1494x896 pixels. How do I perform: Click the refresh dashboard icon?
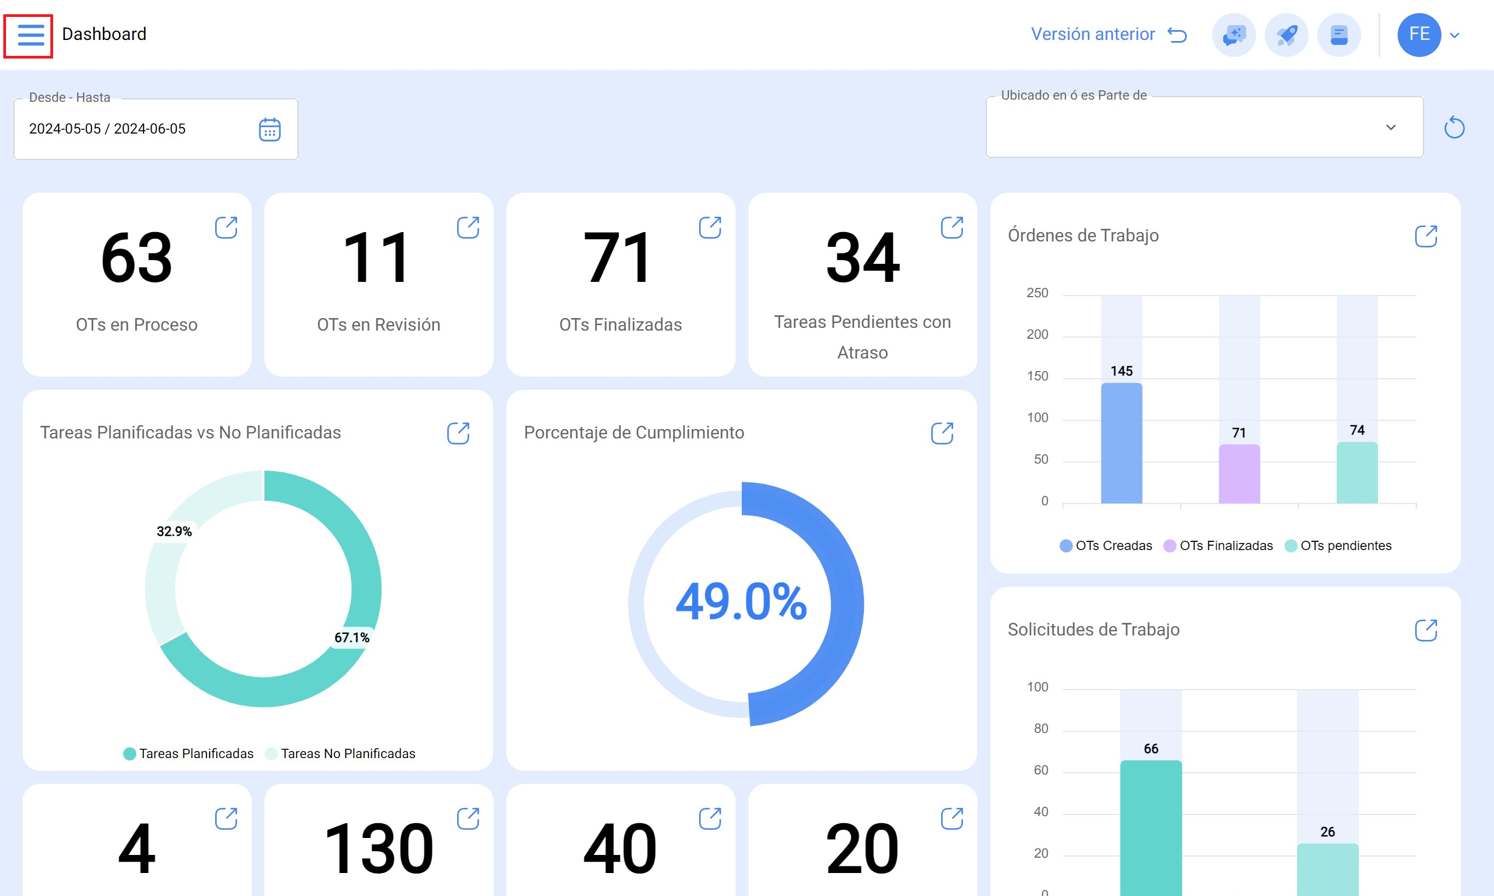(x=1454, y=128)
